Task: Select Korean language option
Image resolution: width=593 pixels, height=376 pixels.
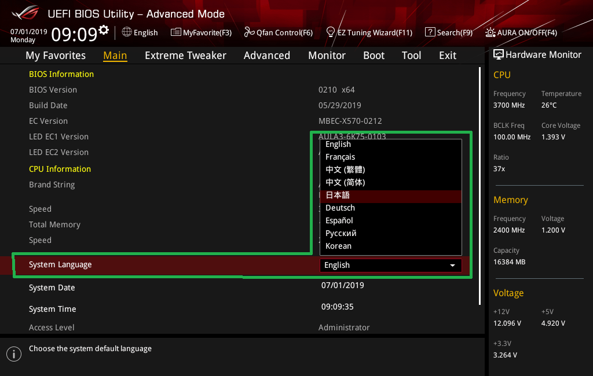Action: [391, 246]
